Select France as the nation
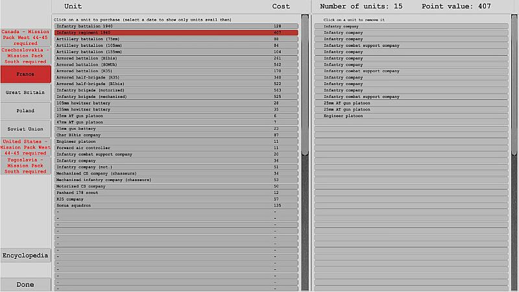Image resolution: width=519 pixels, height=292 pixels. (x=25, y=74)
